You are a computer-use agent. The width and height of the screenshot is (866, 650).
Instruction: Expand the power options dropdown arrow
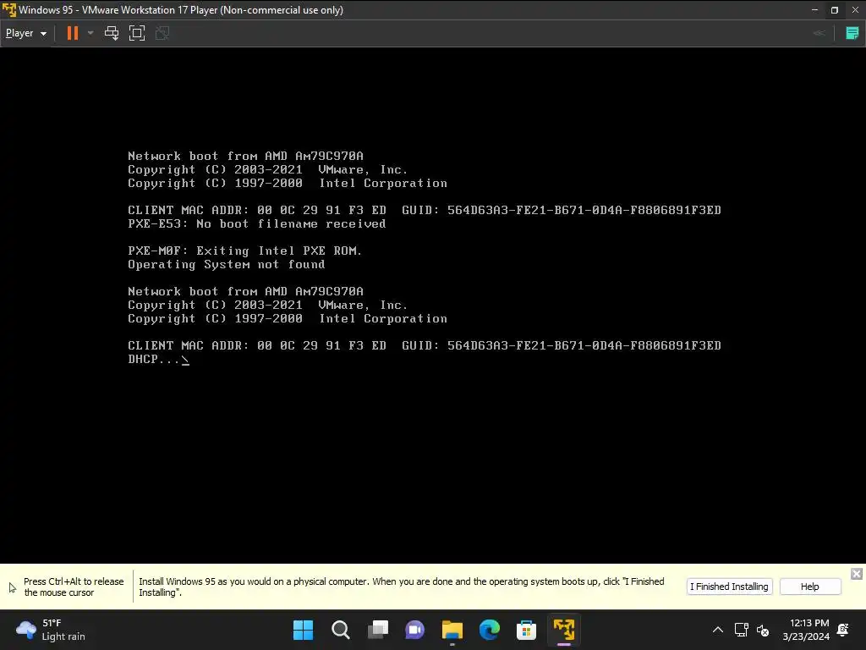click(90, 33)
